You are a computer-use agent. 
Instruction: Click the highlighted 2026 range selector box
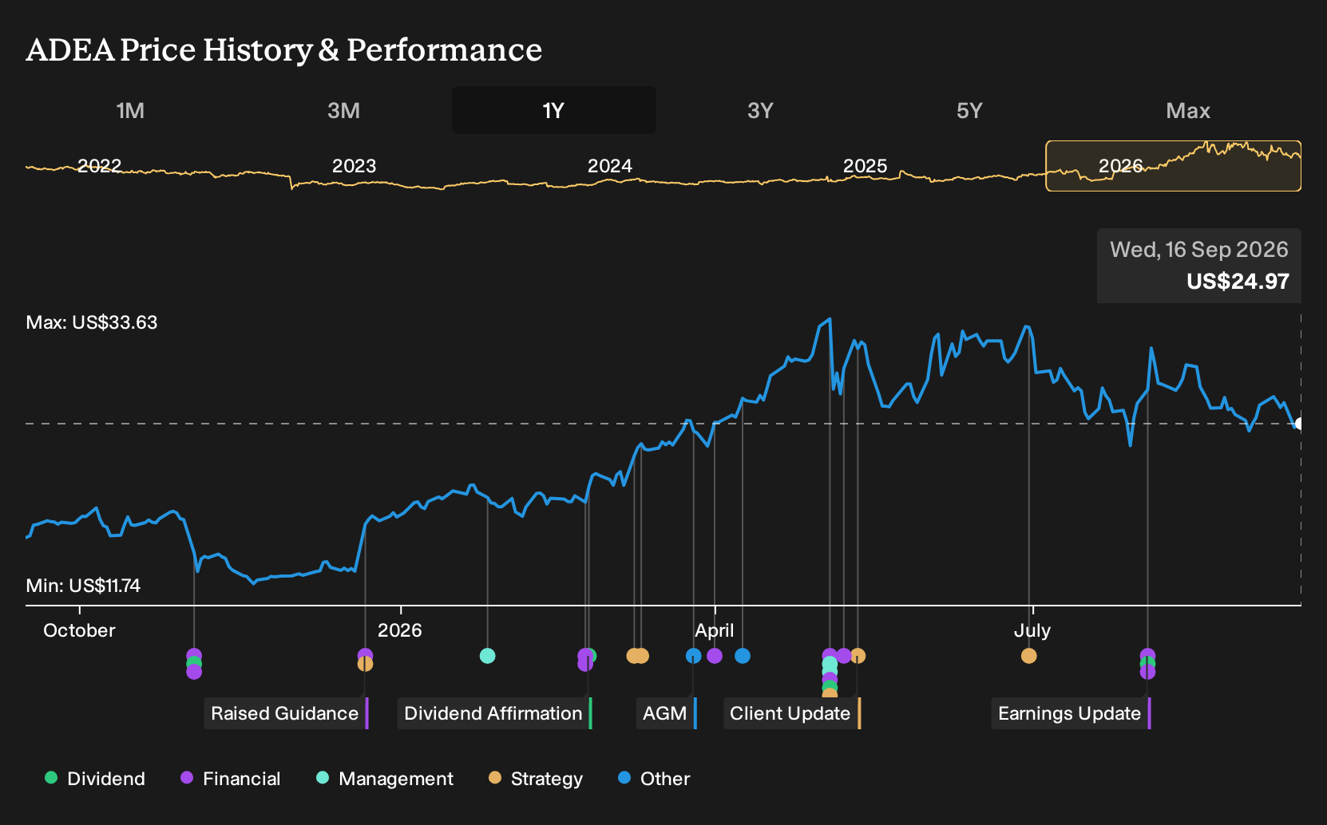click(x=1174, y=166)
